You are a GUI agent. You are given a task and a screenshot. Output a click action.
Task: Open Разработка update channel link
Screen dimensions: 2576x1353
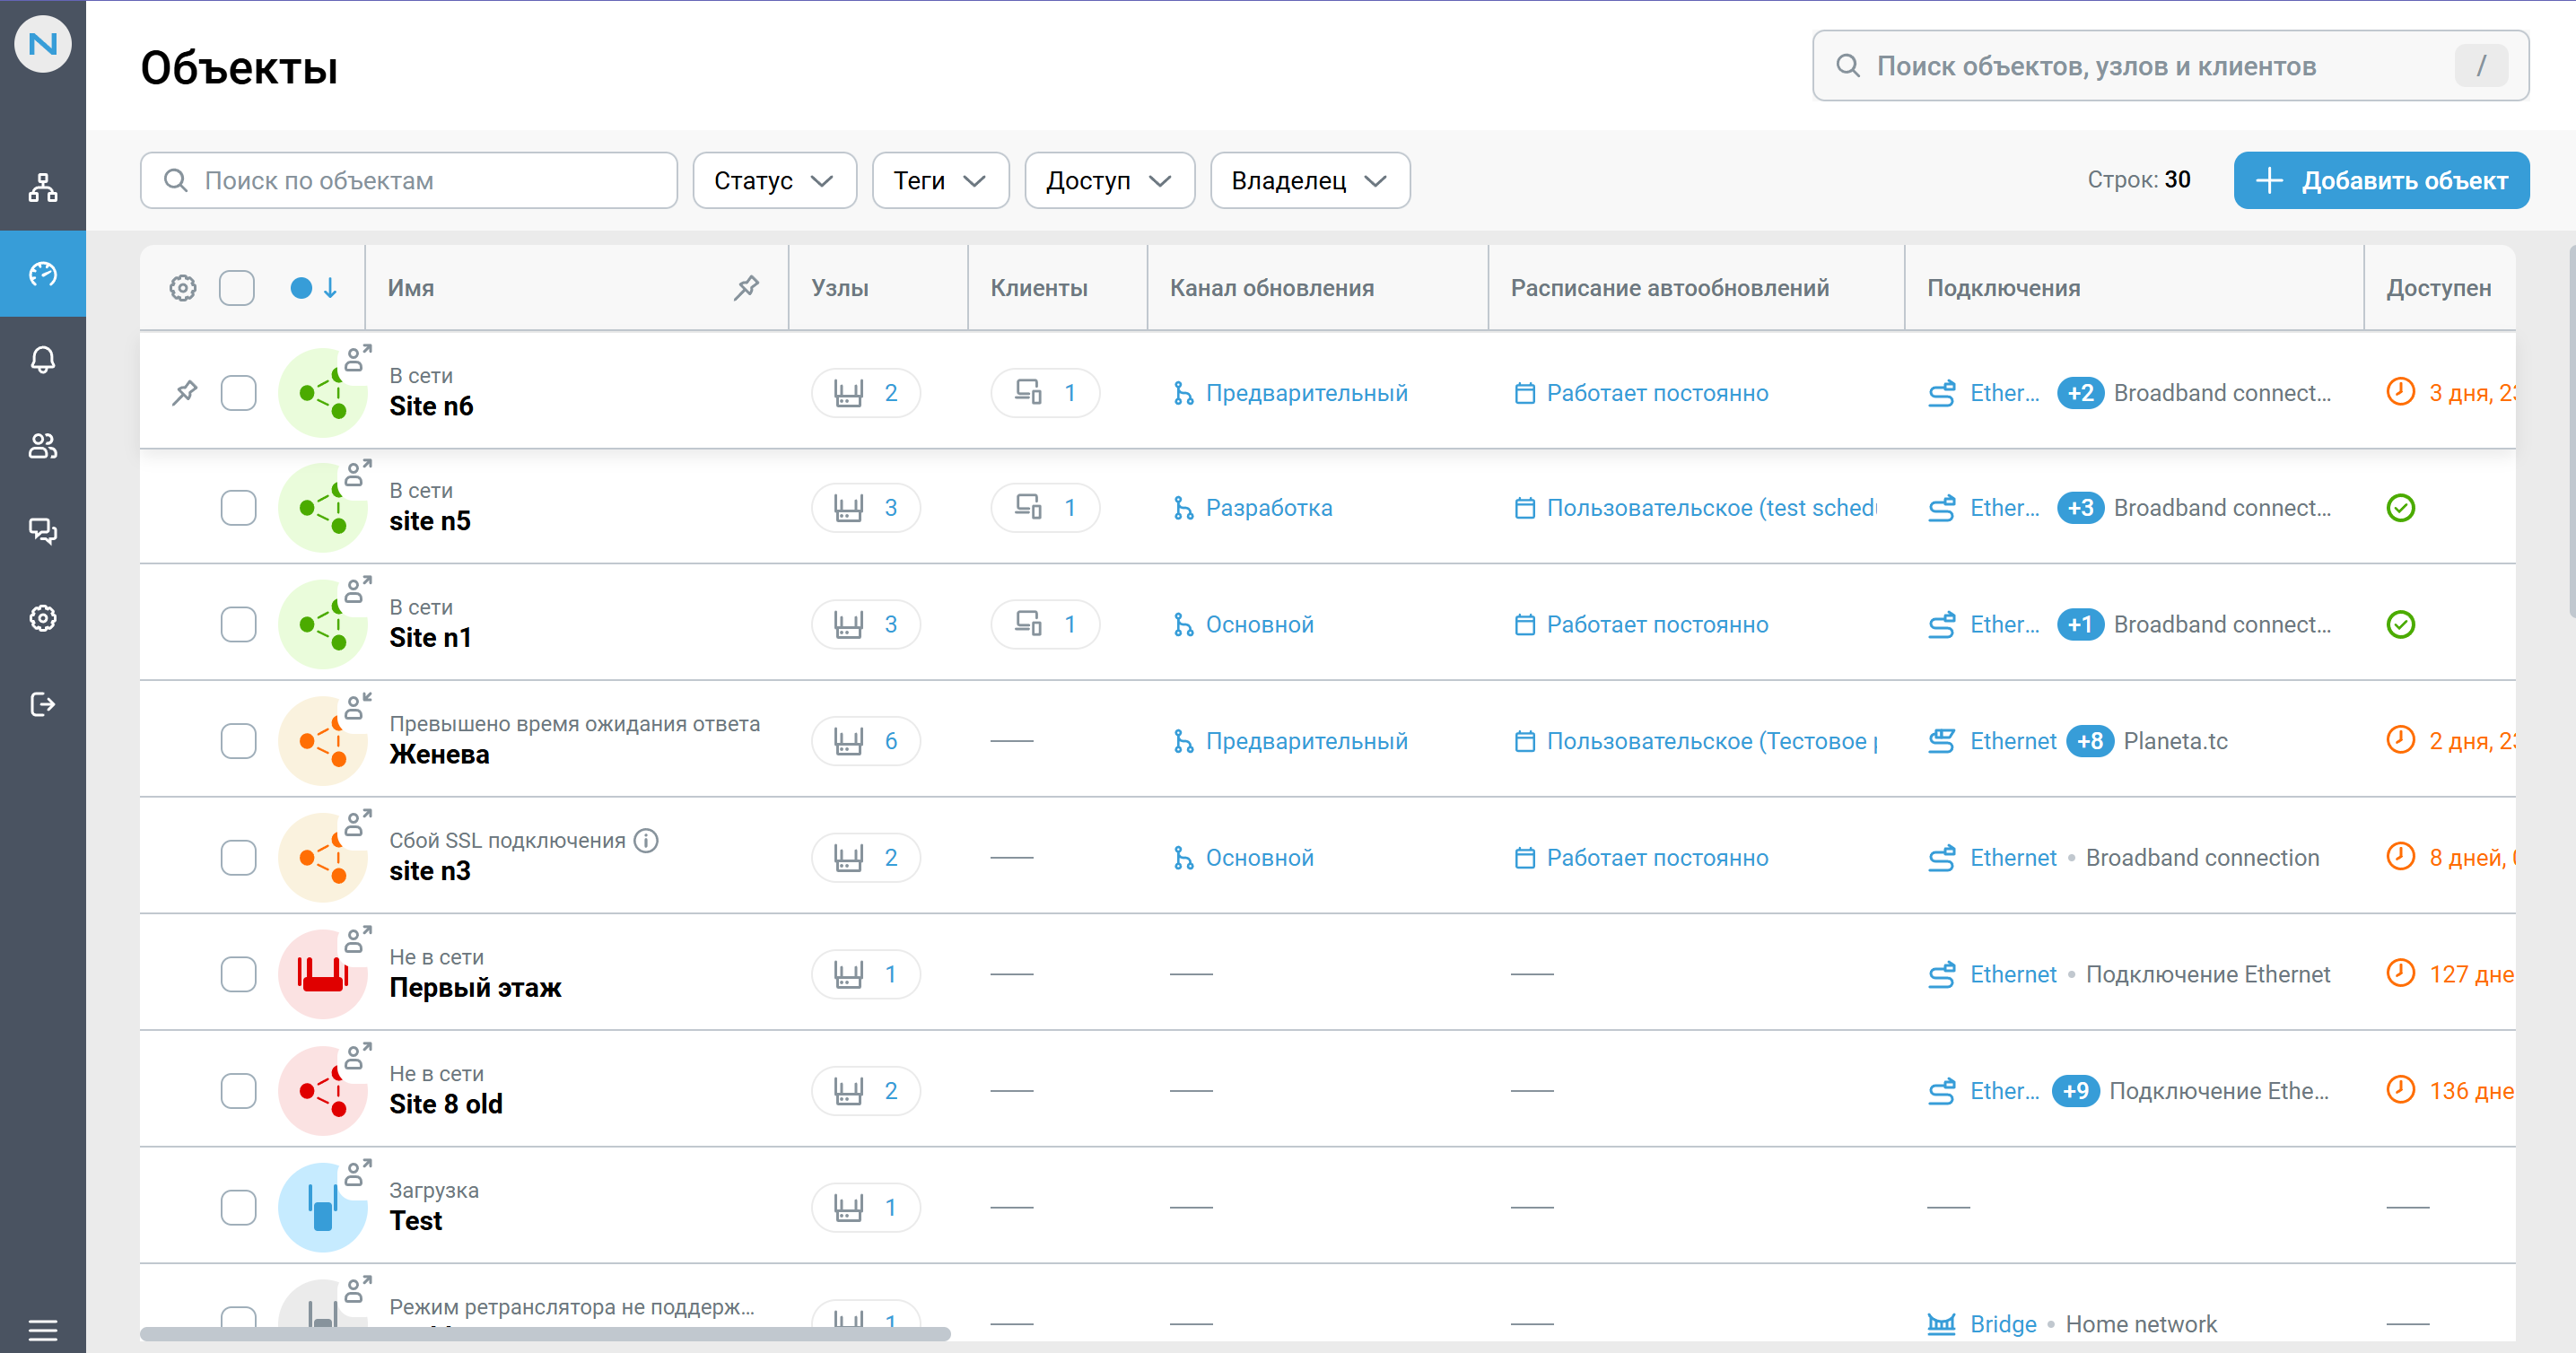tap(1253, 508)
